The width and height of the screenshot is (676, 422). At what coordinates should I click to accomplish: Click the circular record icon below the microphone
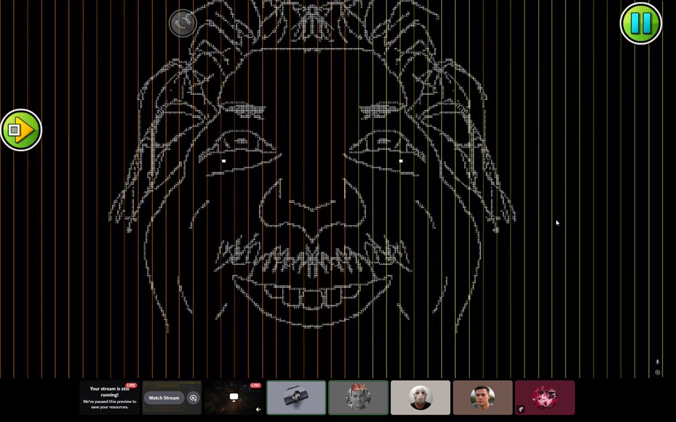coord(657,372)
